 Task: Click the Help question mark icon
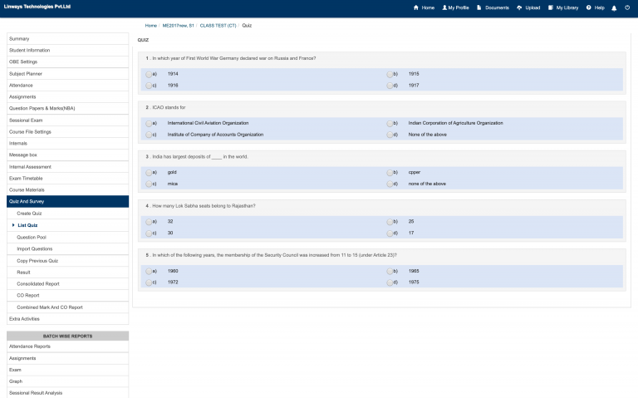[x=588, y=7]
